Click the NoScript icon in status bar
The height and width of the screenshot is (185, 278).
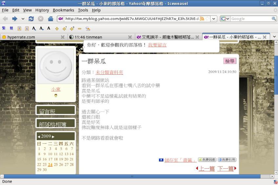click(275, 182)
